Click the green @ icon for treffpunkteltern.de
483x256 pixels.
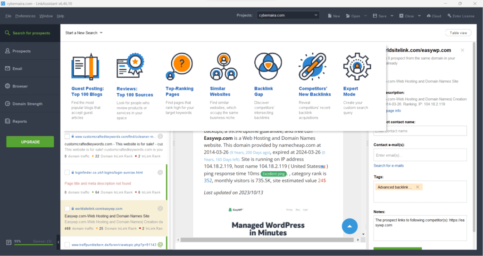pos(160,245)
